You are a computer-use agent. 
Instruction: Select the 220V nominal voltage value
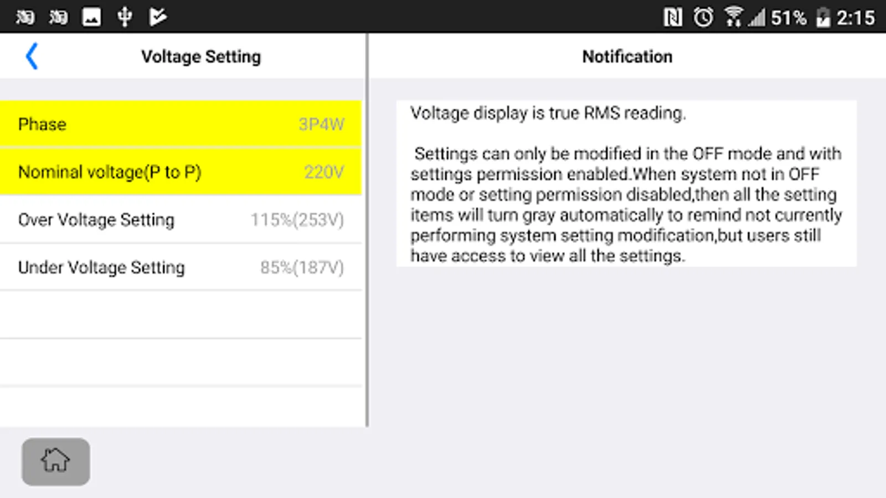(x=324, y=172)
